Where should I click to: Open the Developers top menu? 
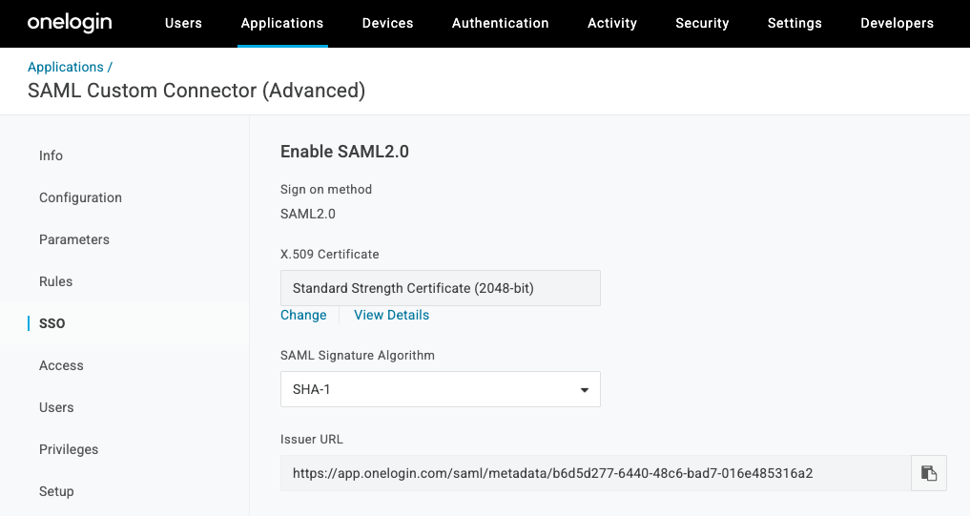pos(897,23)
